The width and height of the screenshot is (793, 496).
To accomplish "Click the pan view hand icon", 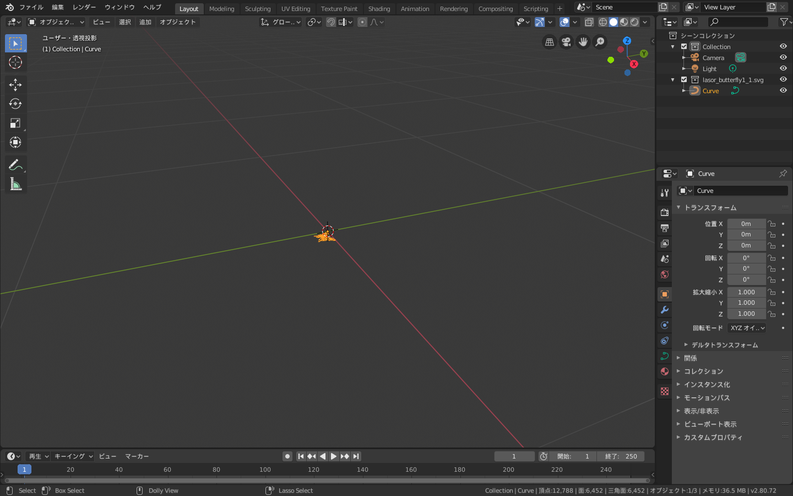I will click(583, 42).
